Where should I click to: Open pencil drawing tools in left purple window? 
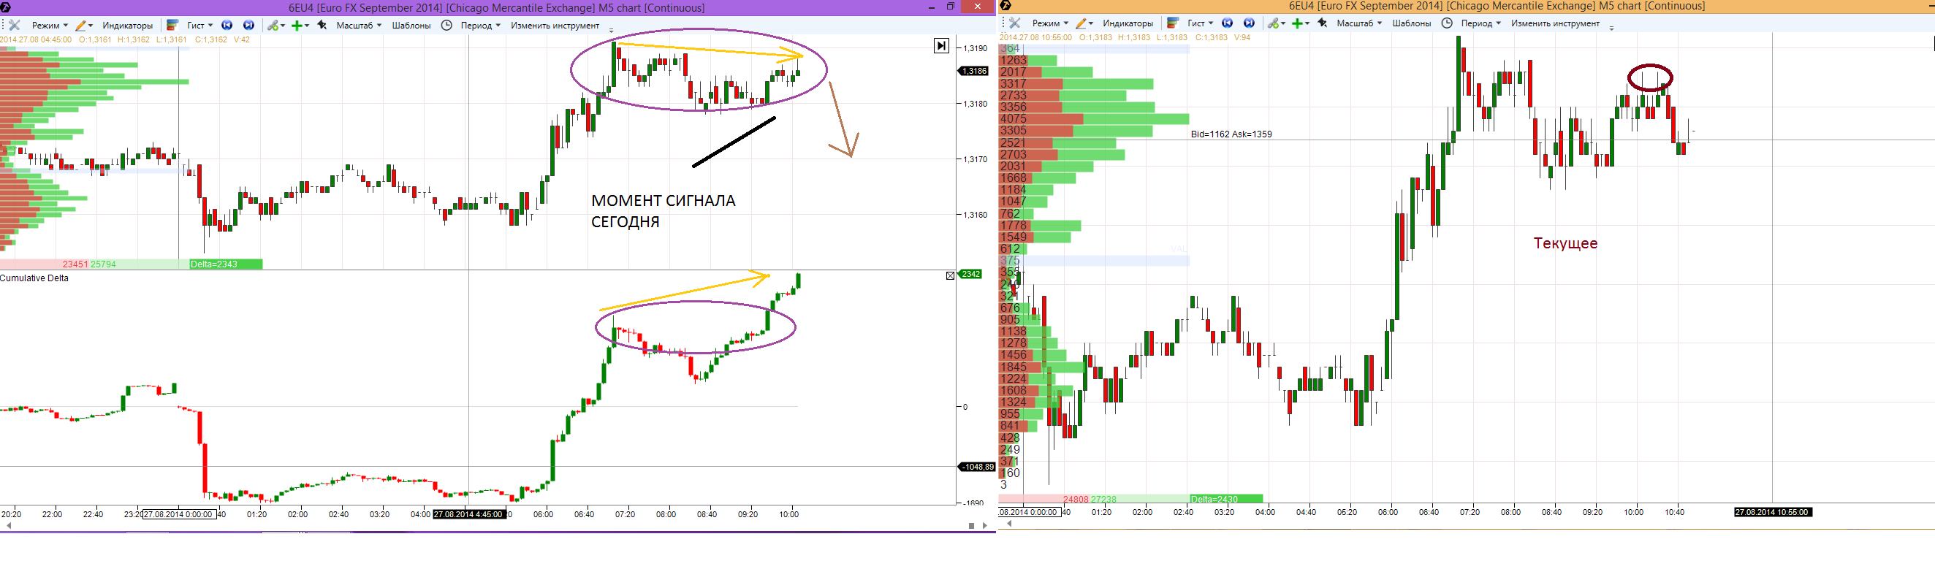(84, 26)
